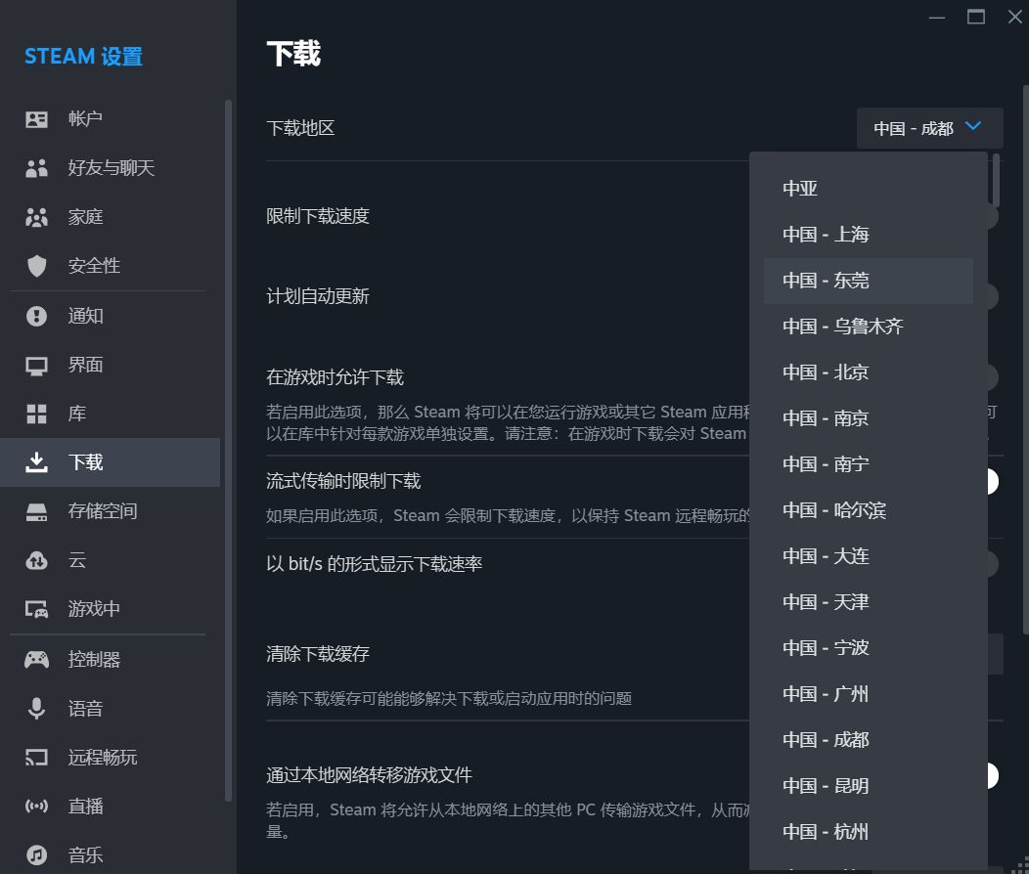Open the 帐户 account settings icon
The height and width of the screenshot is (874, 1029).
[x=36, y=118]
